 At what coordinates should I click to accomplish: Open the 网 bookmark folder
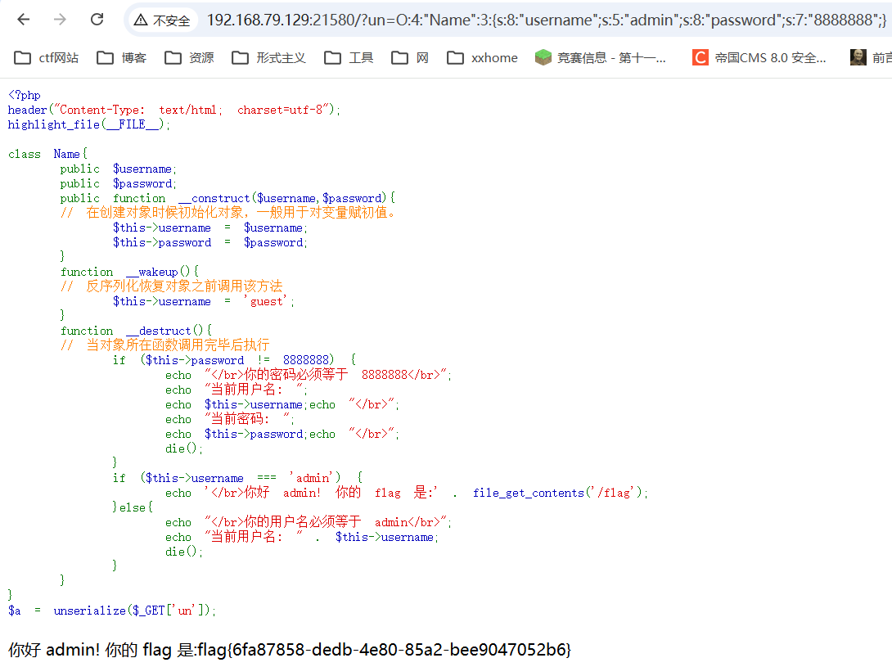pos(410,57)
